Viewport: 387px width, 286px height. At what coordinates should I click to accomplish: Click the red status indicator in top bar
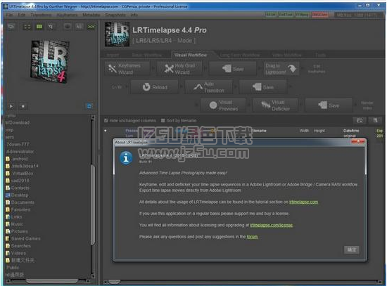(x=319, y=15)
